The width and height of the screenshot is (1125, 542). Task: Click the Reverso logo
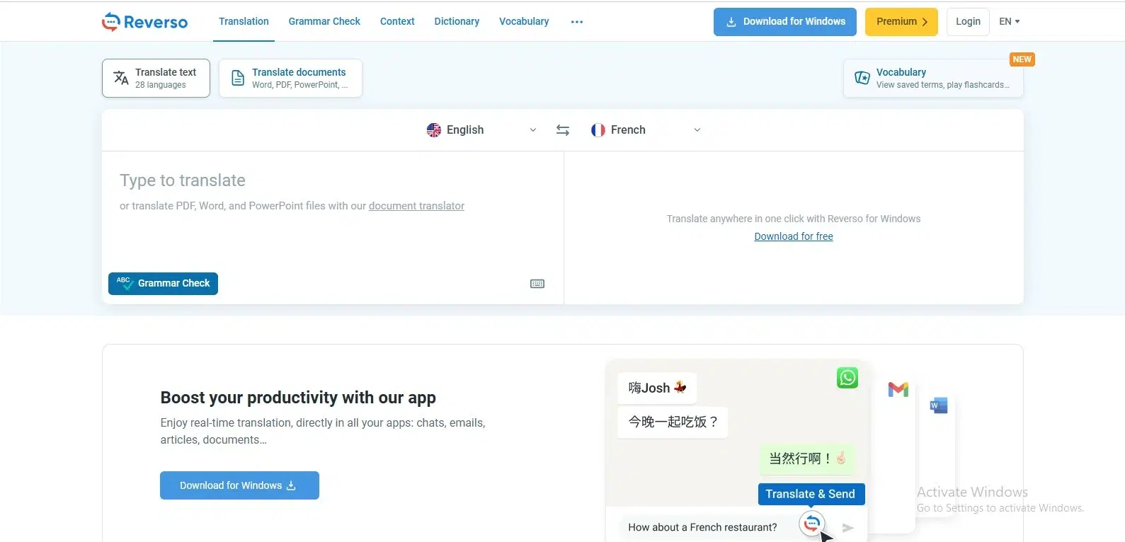point(144,22)
